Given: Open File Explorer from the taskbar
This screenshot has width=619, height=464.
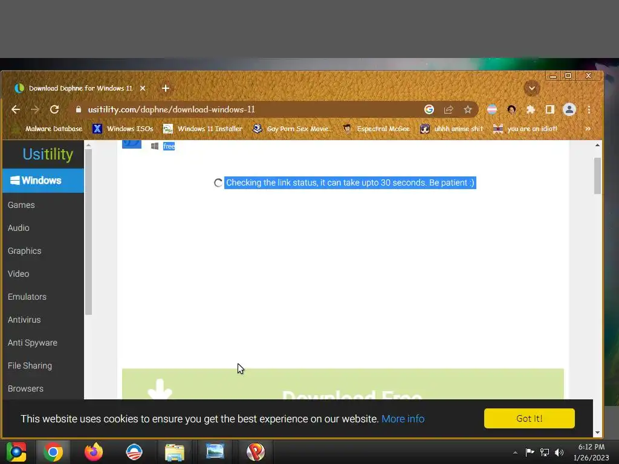Looking at the screenshot, I should (175, 452).
